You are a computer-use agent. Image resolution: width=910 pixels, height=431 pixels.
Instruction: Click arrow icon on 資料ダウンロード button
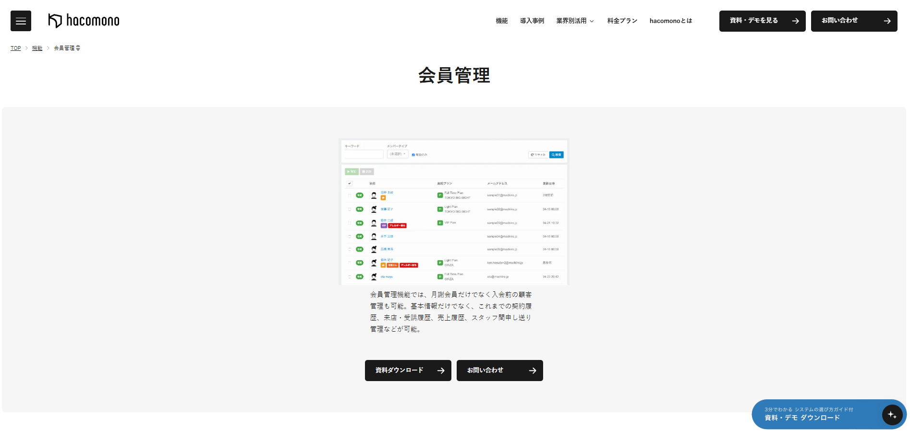(x=441, y=371)
